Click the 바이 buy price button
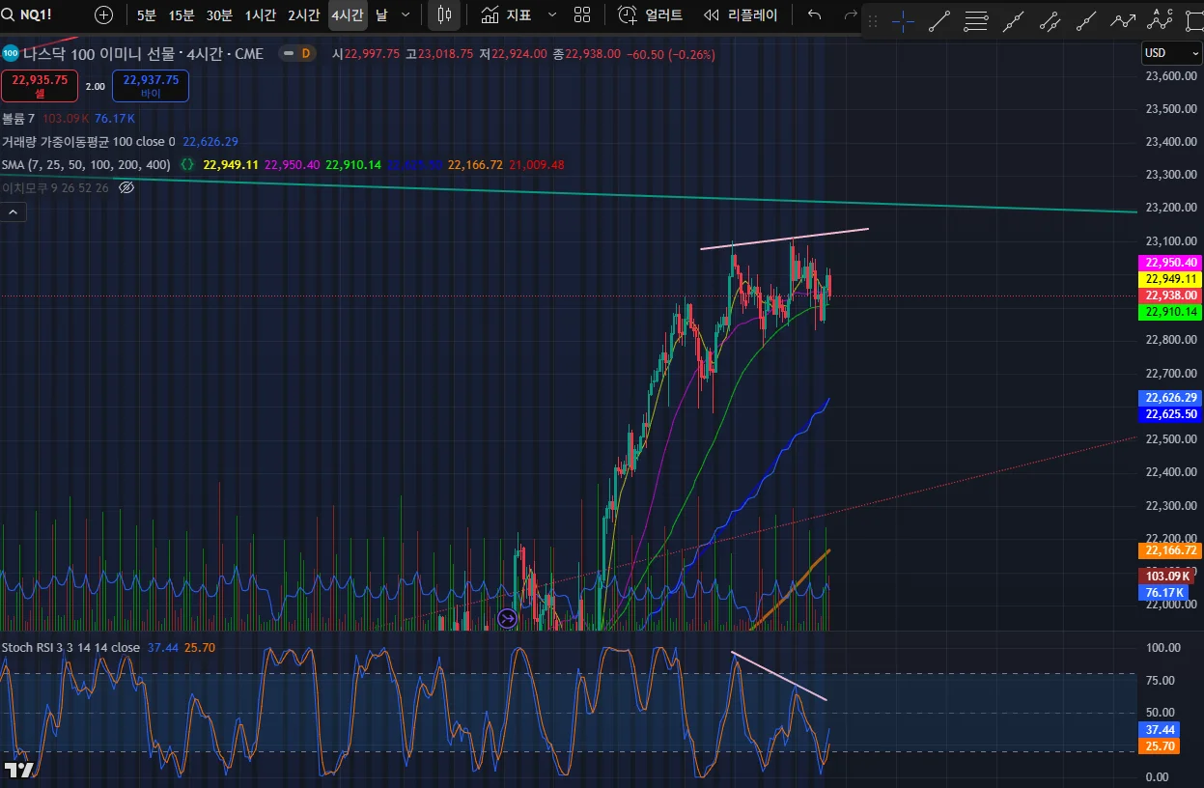Screen dimensions: 1204x788 tap(151, 86)
